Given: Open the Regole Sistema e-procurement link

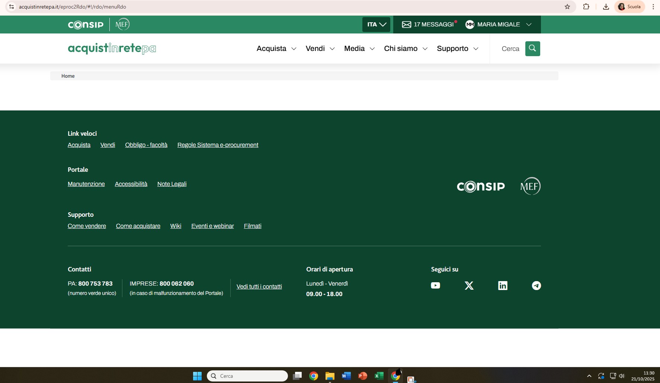Looking at the screenshot, I should pos(218,145).
